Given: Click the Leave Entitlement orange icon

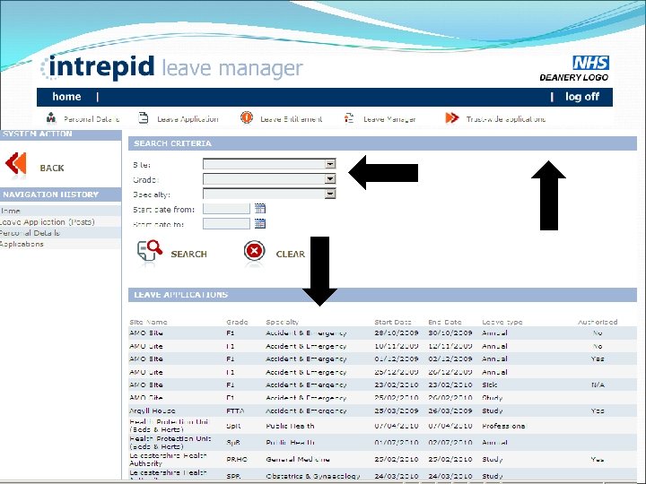Looking at the screenshot, I should [x=247, y=117].
